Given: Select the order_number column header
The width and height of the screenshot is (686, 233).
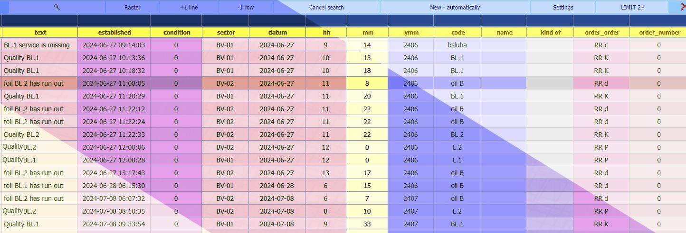Looking at the screenshot, I should tap(659, 32).
